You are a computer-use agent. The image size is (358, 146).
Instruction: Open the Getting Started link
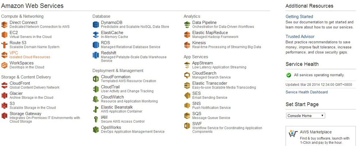tap(299, 16)
